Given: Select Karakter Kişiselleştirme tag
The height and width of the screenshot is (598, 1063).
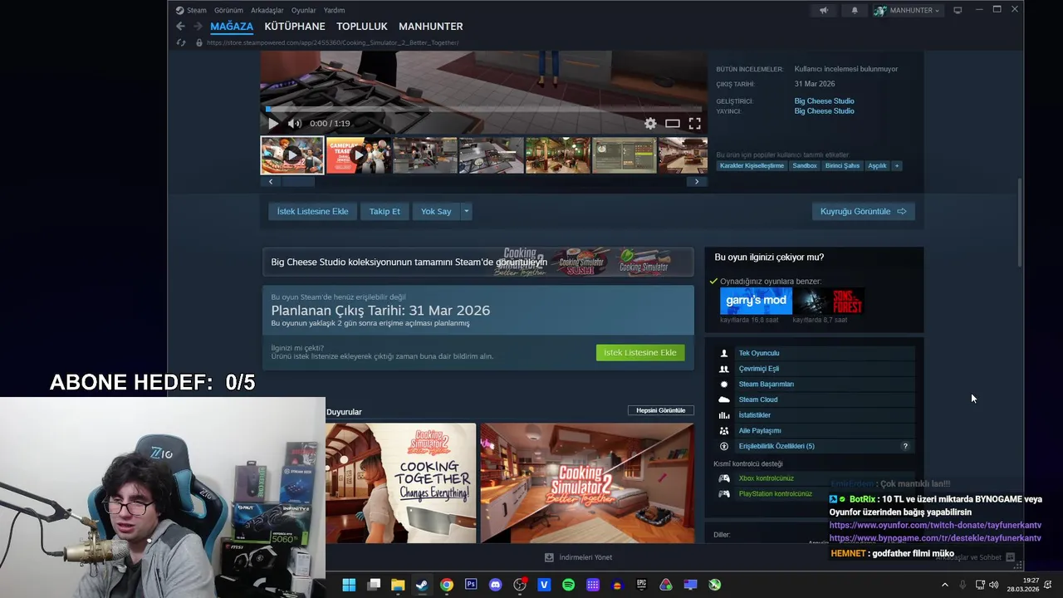Looking at the screenshot, I should [x=752, y=165].
